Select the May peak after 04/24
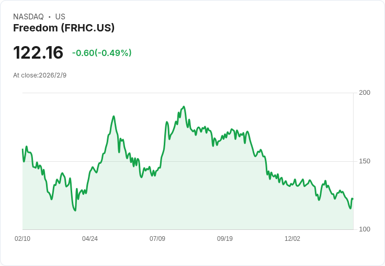This screenshot has height=266, width=385. pos(114,116)
